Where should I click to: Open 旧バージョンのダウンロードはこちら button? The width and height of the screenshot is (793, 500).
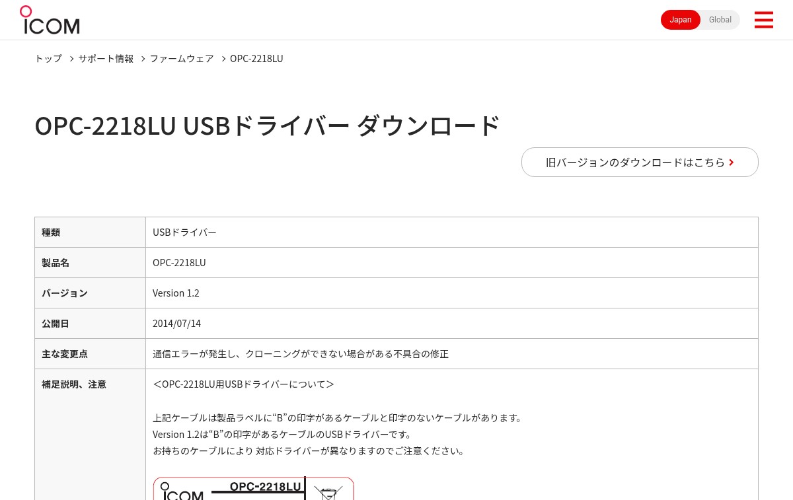(x=640, y=162)
